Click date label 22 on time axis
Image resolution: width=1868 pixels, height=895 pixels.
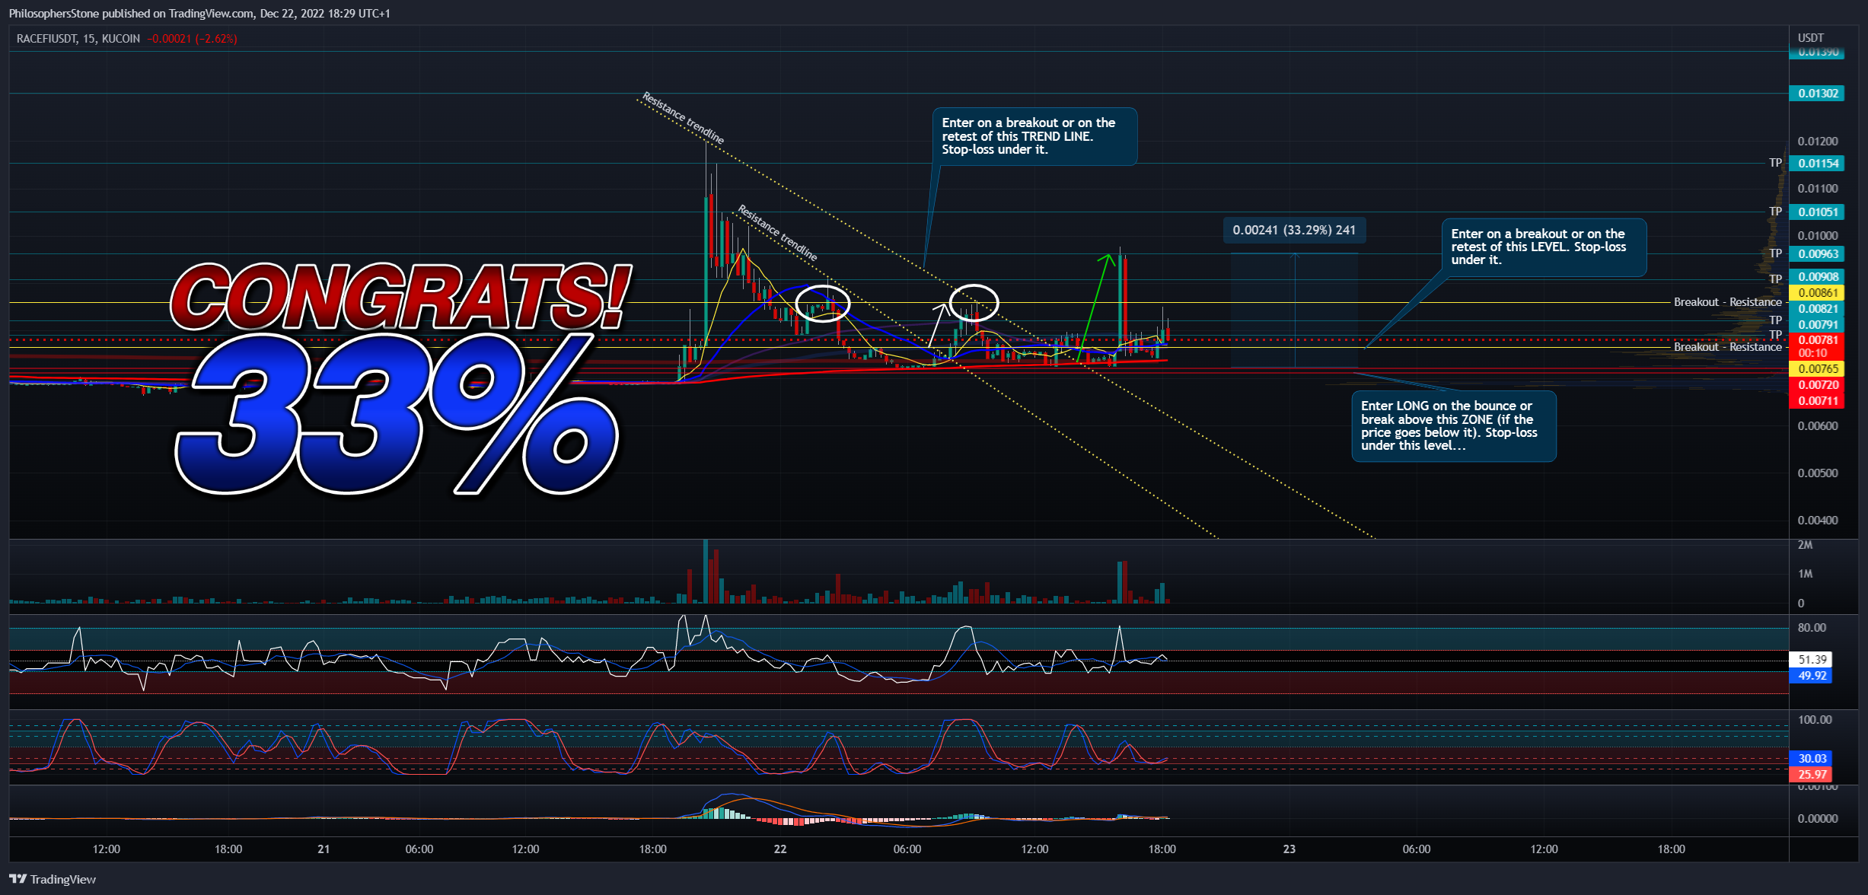pos(780,849)
